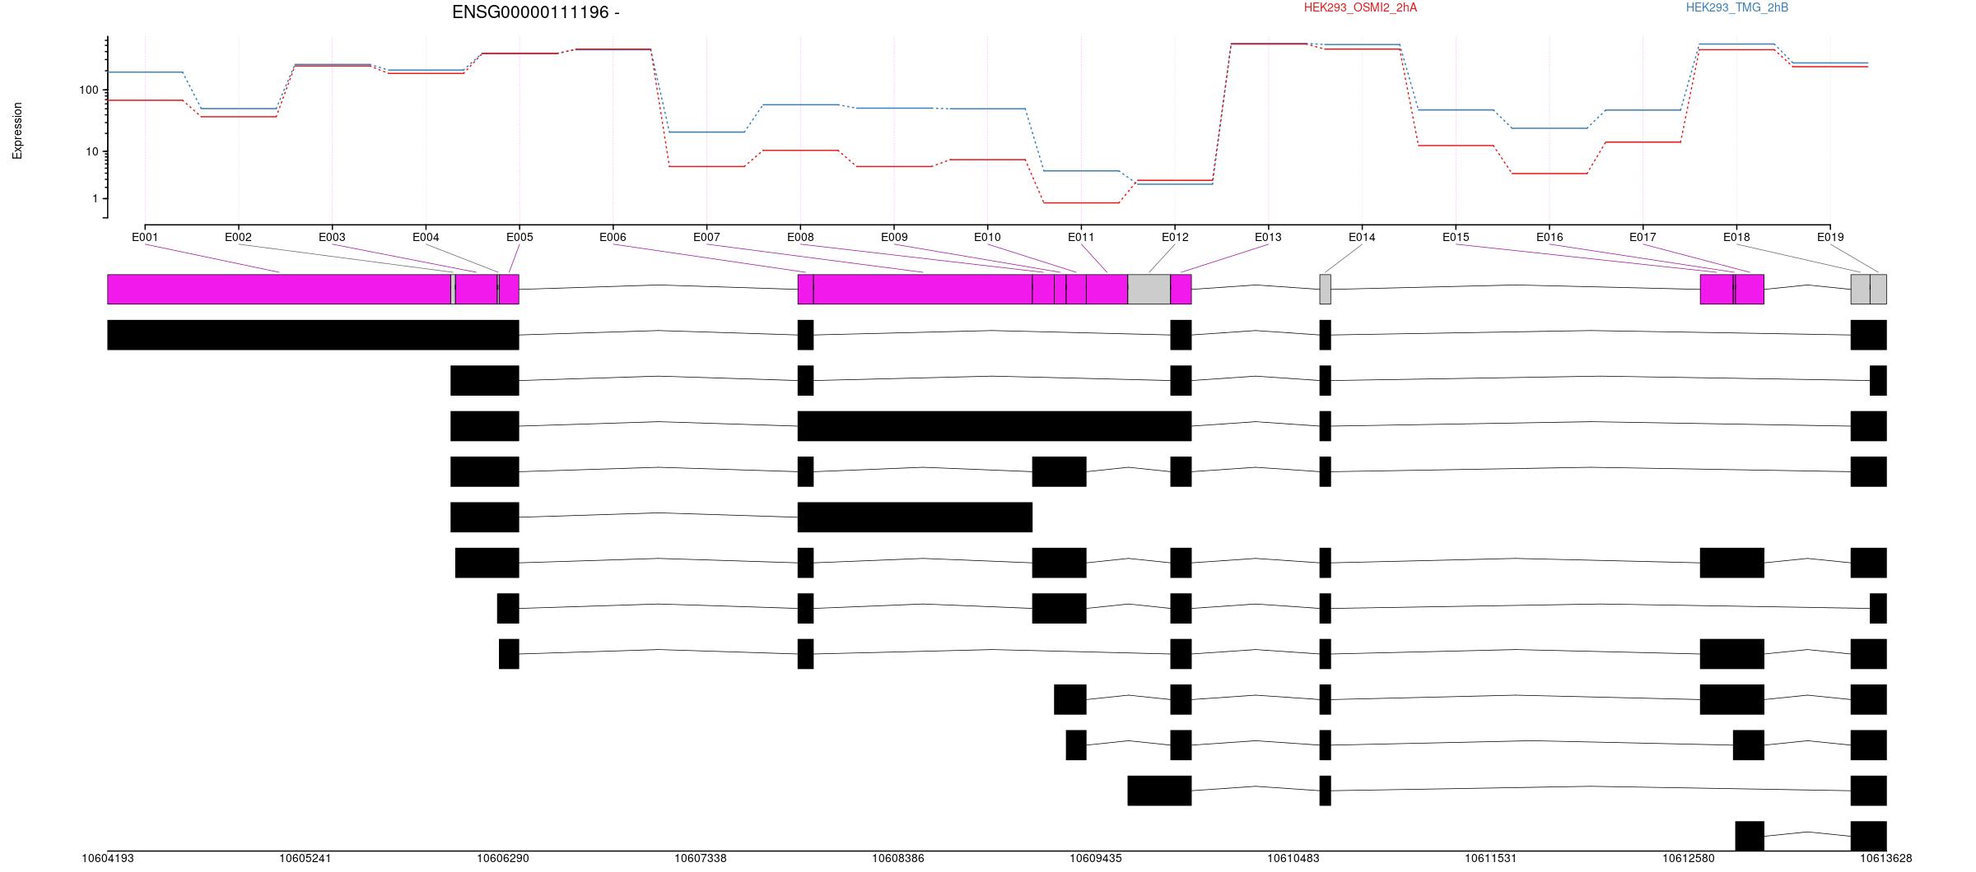Image resolution: width=1976 pixels, height=872 pixels.
Task: Select exon label E012
Action: (1175, 237)
